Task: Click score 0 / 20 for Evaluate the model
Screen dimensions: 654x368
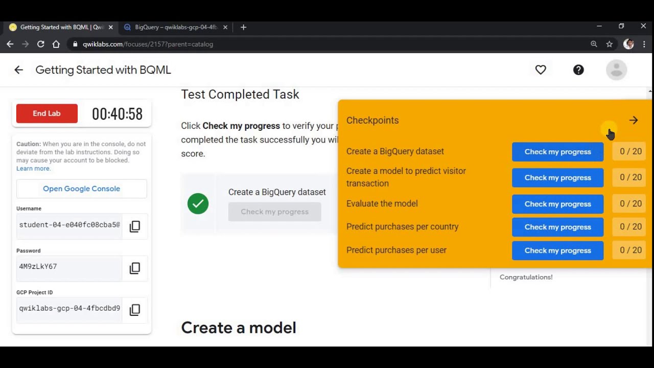Action: pyautogui.click(x=630, y=203)
